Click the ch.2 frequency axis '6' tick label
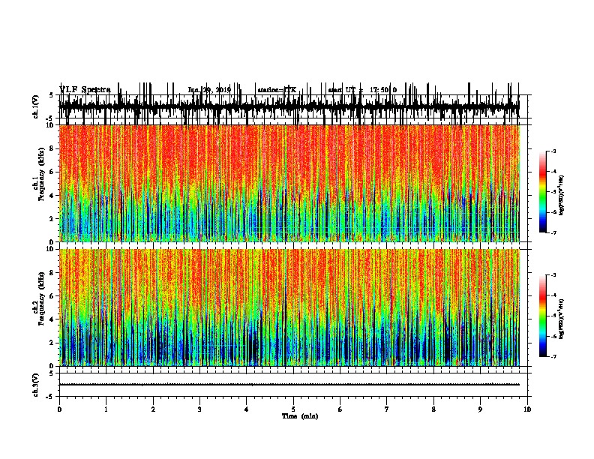This screenshot has width=594, height=459. click(x=52, y=295)
